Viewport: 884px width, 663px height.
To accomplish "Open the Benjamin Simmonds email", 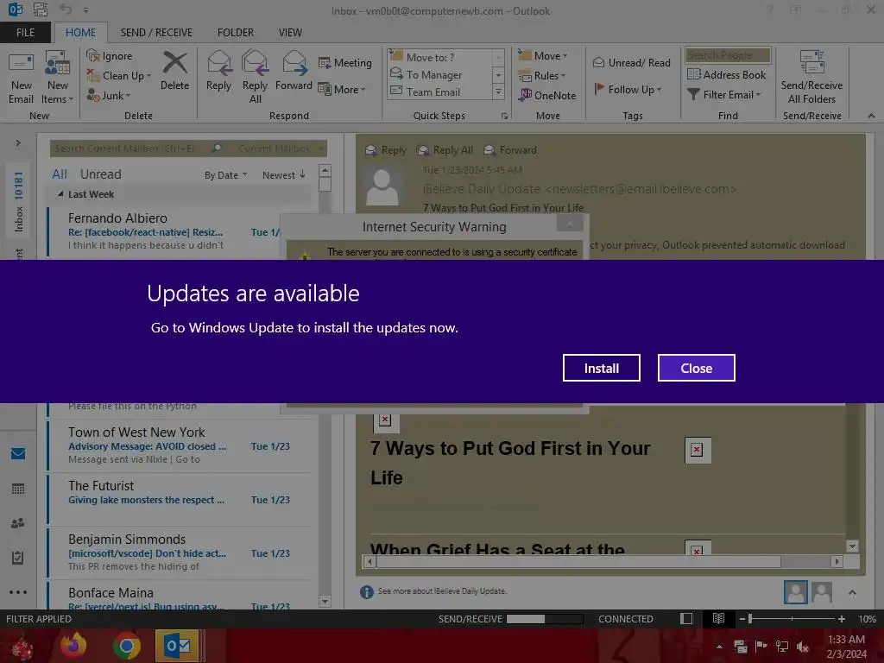I will point(180,552).
